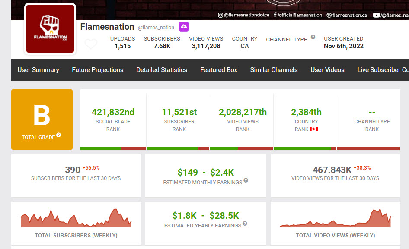The image size is (409, 249).
Task: Open the Live Subscriber Count tab
Action: pyautogui.click(x=383, y=70)
